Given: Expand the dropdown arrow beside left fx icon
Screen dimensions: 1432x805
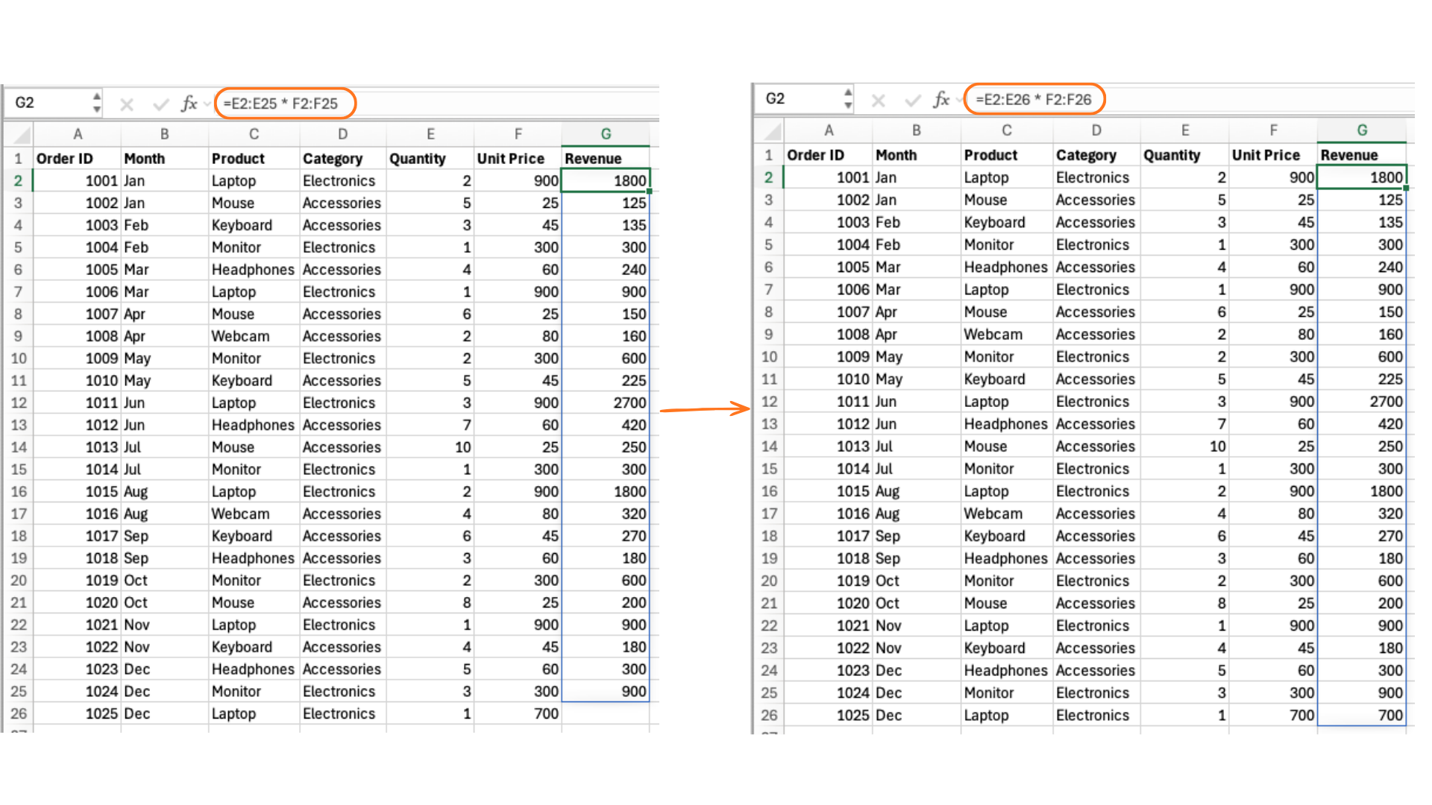Looking at the screenshot, I should [x=207, y=104].
